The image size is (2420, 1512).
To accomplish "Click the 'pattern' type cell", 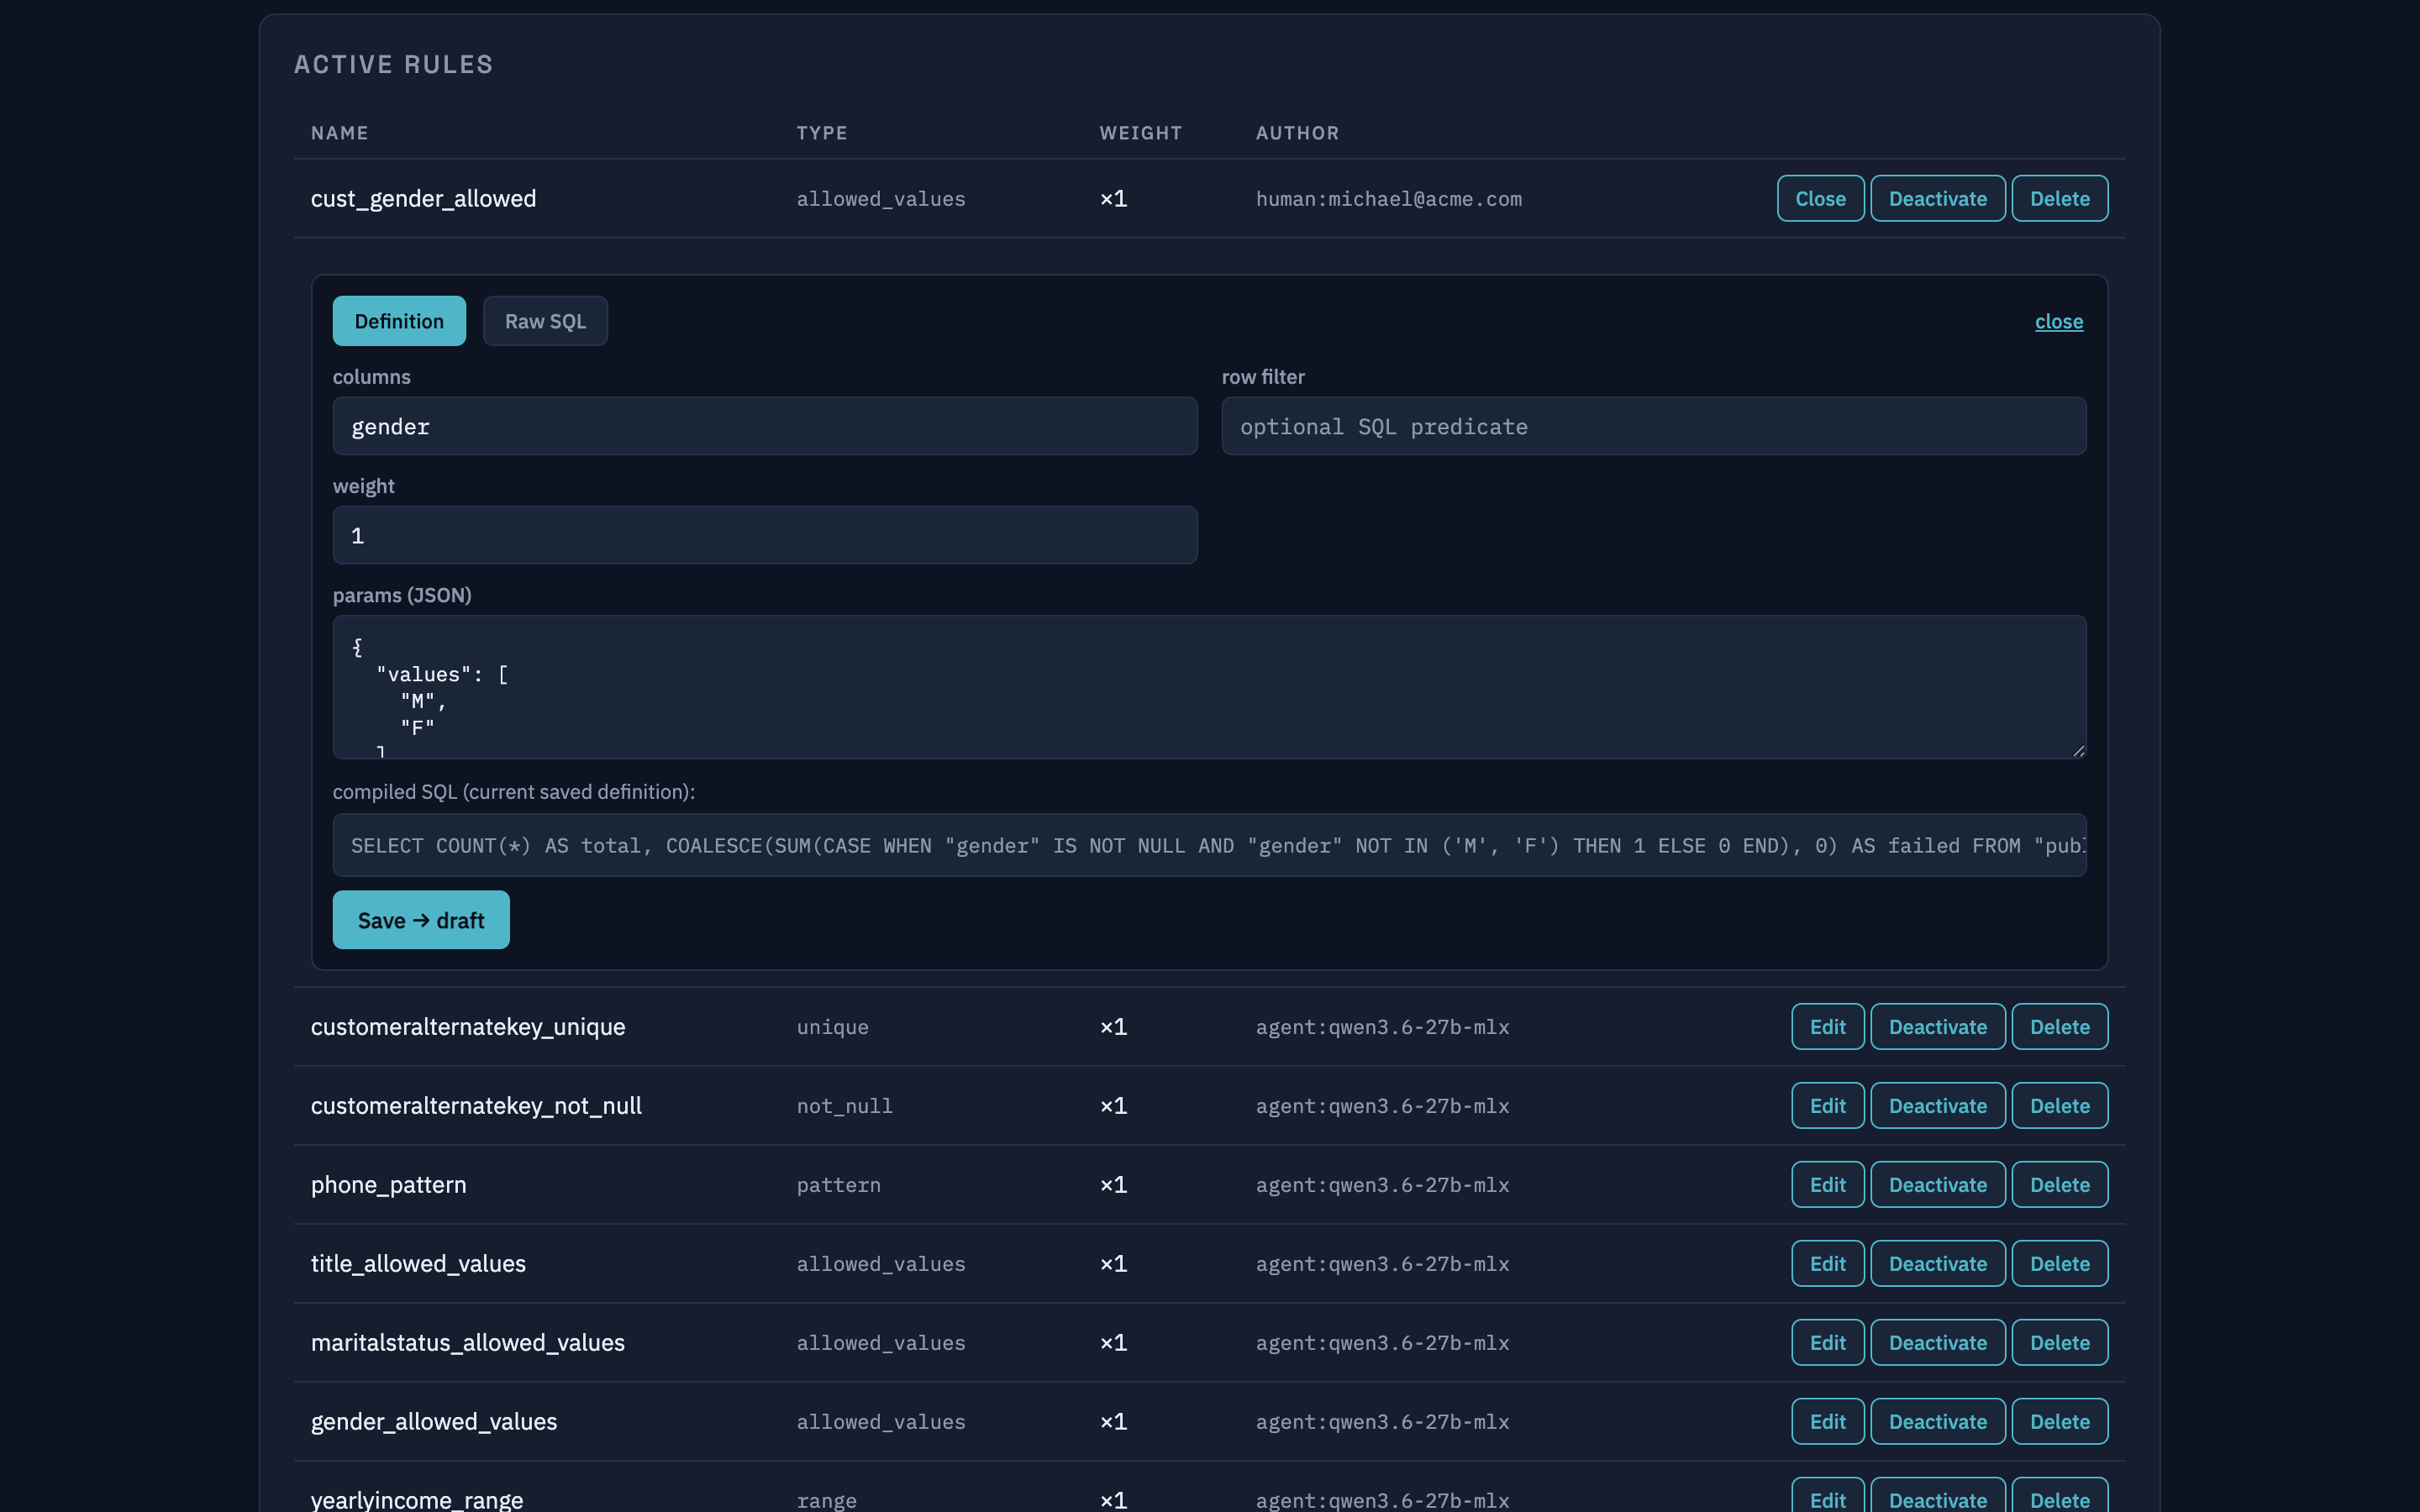I will pos(838,1185).
